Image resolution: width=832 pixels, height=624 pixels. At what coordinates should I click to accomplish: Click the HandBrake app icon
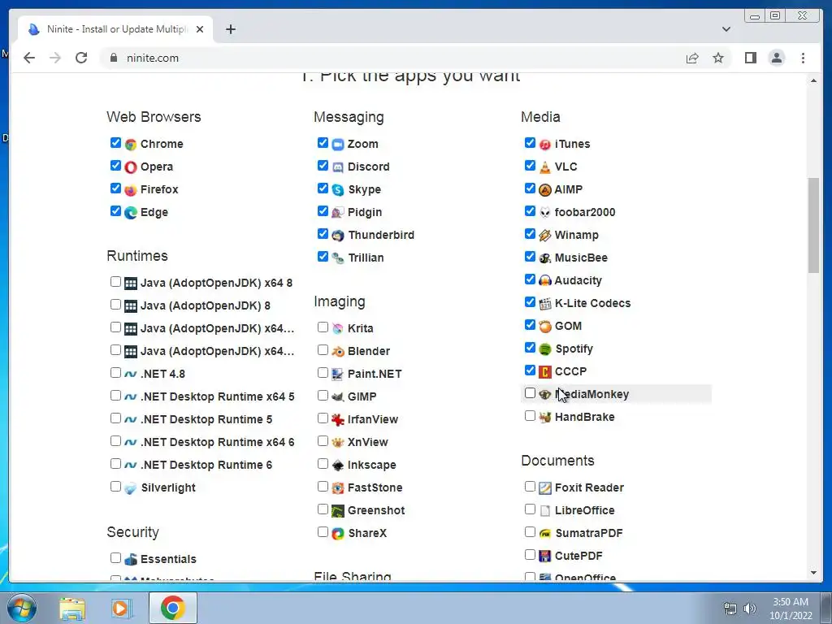tap(545, 418)
